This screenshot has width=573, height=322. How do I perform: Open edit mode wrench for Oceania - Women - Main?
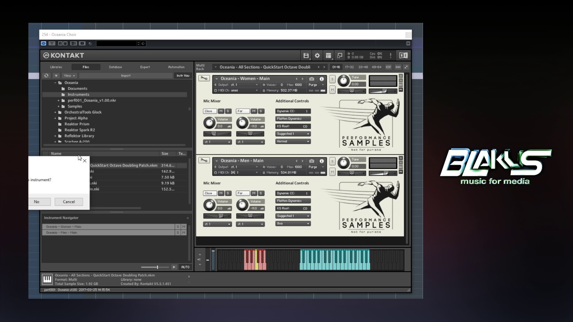(204, 79)
